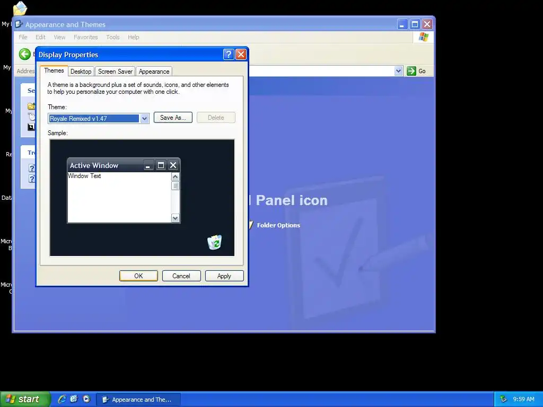Click the sample window maximize icon
Screen dimensions: 543x407
(161, 165)
